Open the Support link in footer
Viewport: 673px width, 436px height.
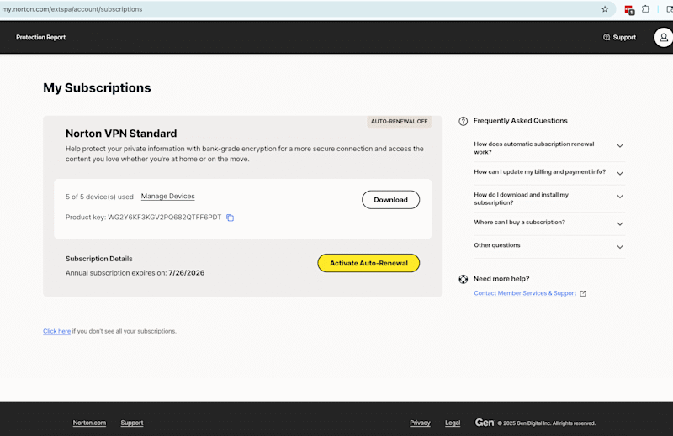click(132, 423)
